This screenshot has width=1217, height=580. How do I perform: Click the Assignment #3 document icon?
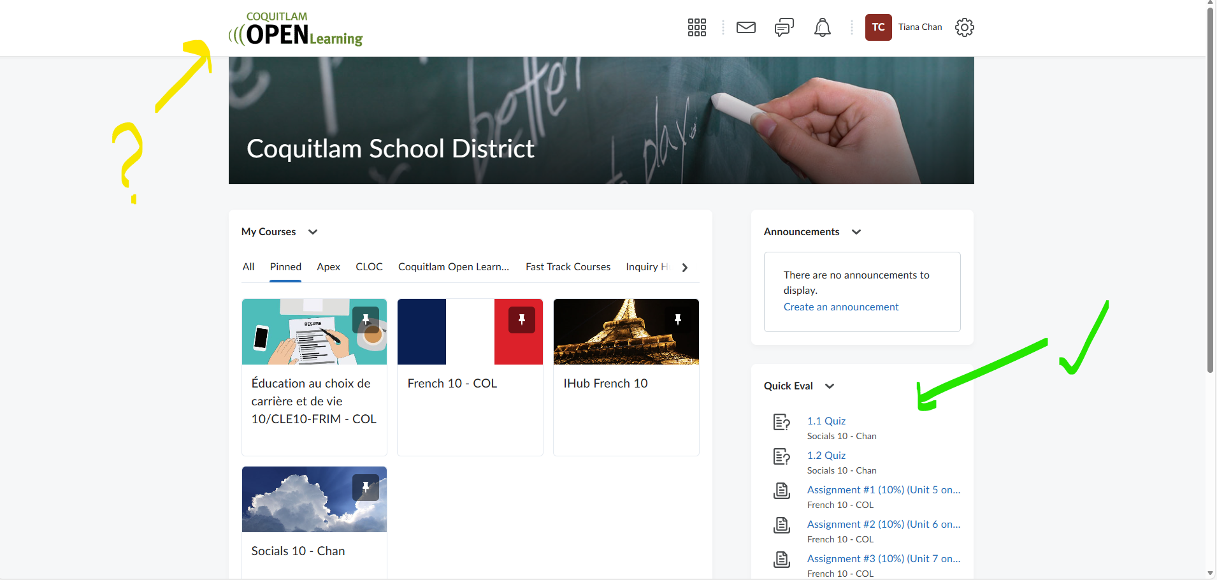tap(782, 560)
